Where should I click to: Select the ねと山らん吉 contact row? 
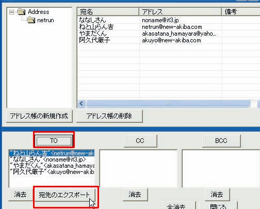pos(169,27)
